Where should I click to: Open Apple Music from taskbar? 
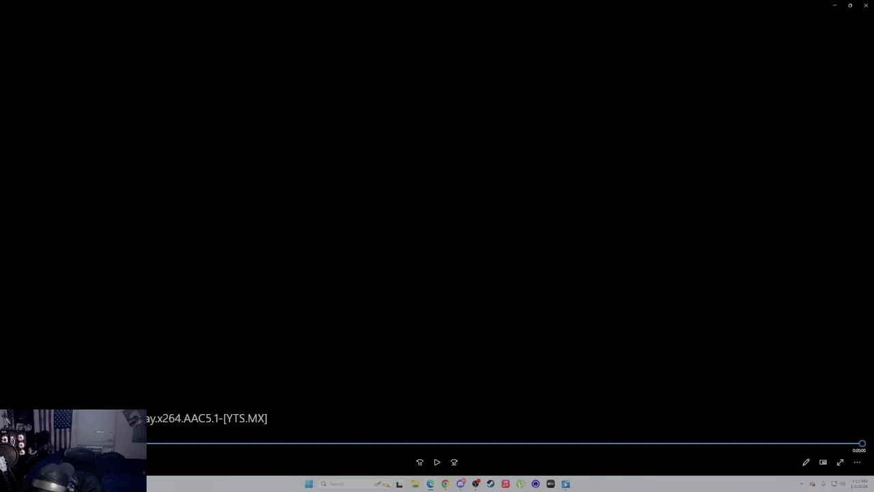(505, 484)
